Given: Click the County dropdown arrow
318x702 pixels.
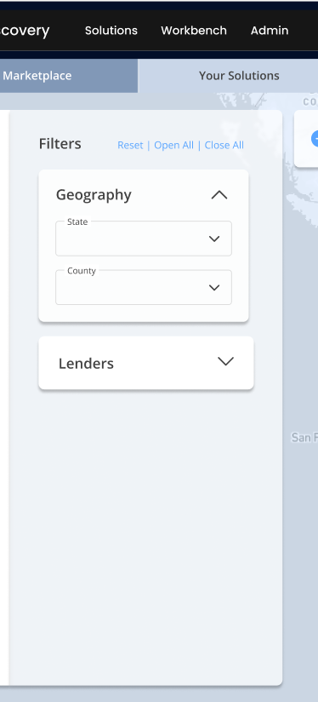Looking at the screenshot, I should (x=214, y=287).
